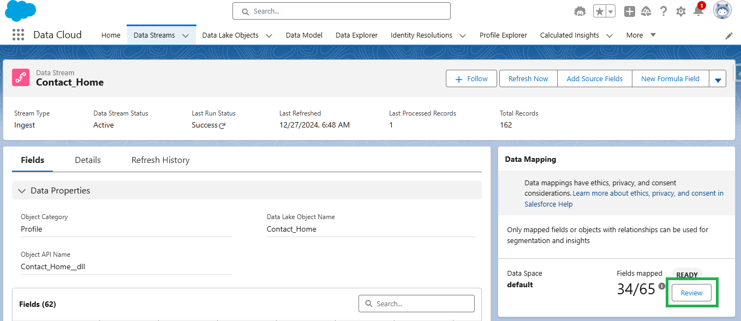
Task: Switch to the Refresh History tab
Action: tap(160, 160)
